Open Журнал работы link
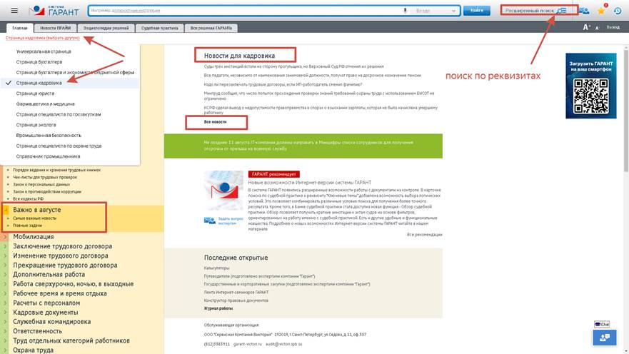The height and width of the screenshot is (354, 629). point(218,308)
